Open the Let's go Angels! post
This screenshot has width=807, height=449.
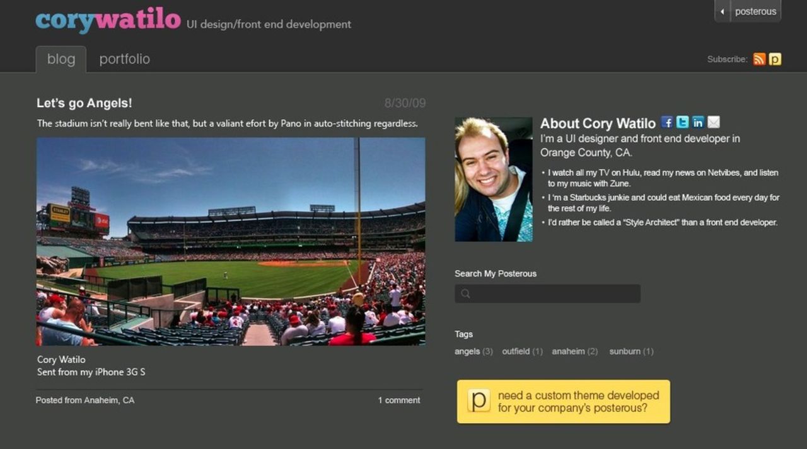click(84, 103)
